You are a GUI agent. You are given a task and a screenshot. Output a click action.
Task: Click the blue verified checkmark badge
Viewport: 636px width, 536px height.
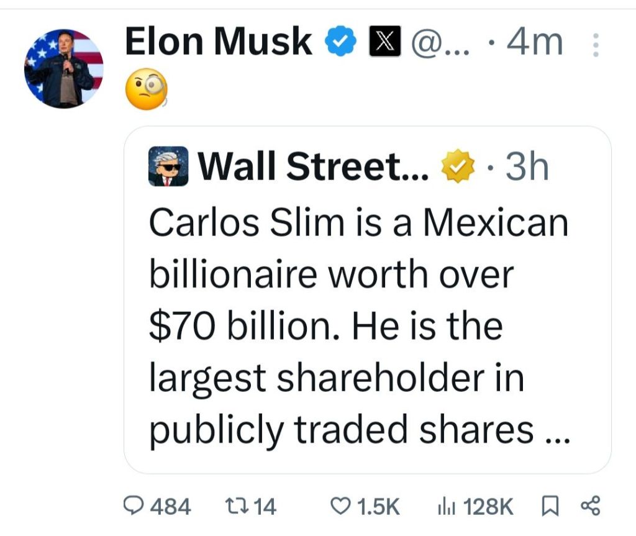341,43
